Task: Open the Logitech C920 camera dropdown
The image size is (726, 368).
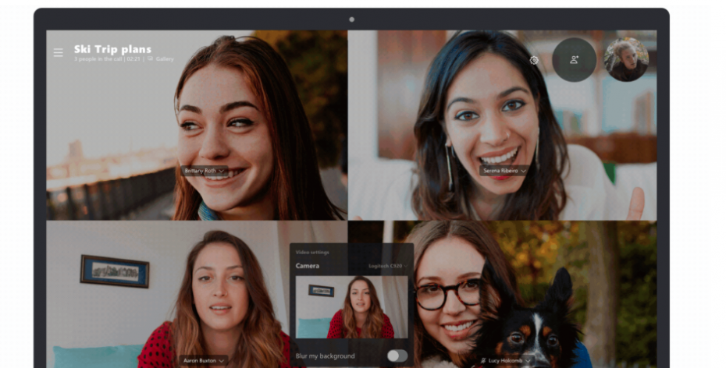Action: (388, 267)
